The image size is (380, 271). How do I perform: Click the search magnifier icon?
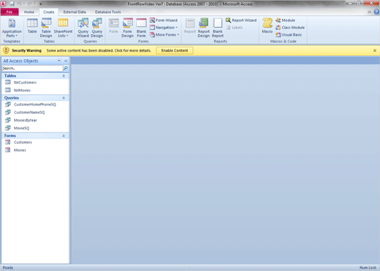click(x=66, y=68)
